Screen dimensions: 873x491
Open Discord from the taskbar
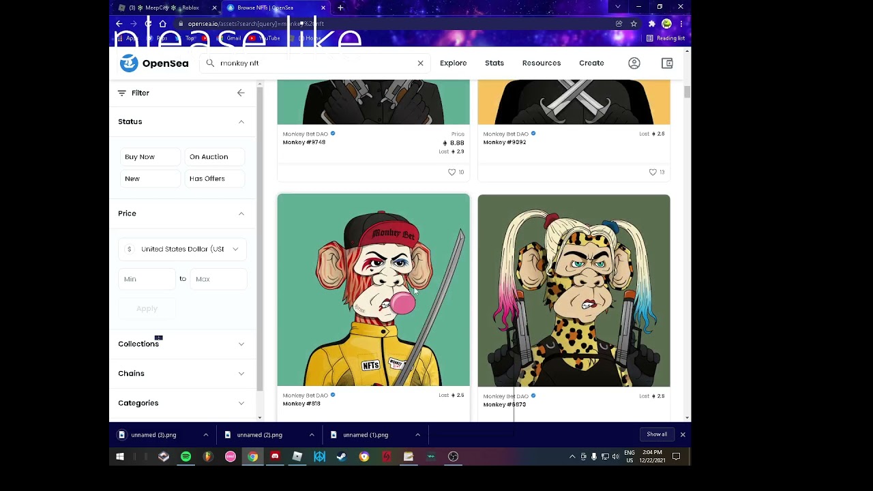coord(275,456)
